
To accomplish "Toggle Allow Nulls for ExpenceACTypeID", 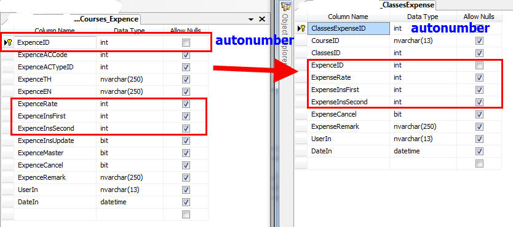I will (x=186, y=67).
